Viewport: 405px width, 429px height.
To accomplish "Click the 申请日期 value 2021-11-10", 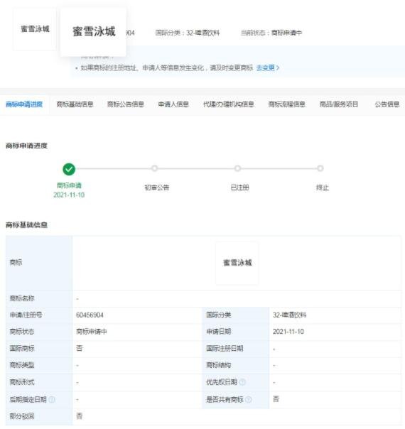I will tap(288, 332).
